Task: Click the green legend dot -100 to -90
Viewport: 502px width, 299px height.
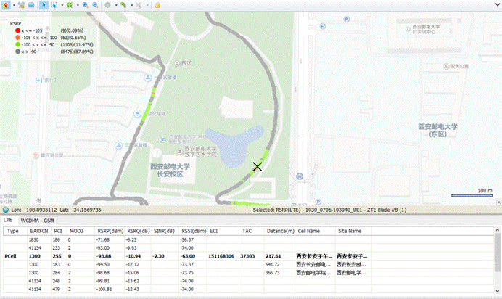Action: click(17, 44)
